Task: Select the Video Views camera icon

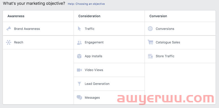Action: click(79, 70)
